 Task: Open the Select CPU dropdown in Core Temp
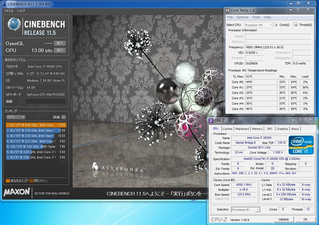258,25
